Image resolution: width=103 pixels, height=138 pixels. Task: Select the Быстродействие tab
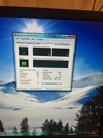coord(47,43)
